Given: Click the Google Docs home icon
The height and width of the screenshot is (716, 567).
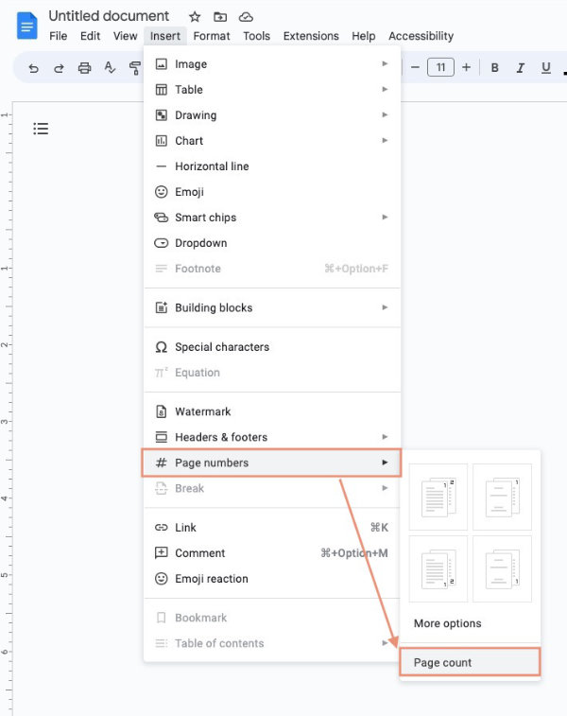Looking at the screenshot, I should [x=26, y=26].
